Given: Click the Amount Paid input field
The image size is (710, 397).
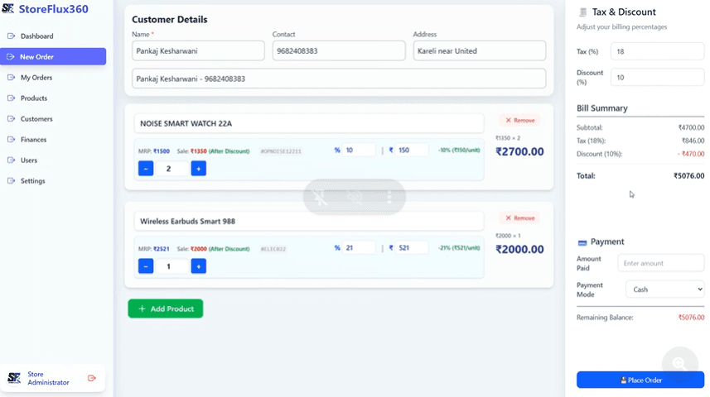Looking at the screenshot, I should pos(660,263).
